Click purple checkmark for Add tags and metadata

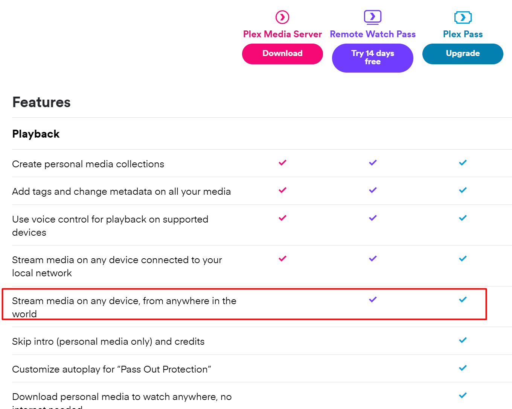point(373,190)
